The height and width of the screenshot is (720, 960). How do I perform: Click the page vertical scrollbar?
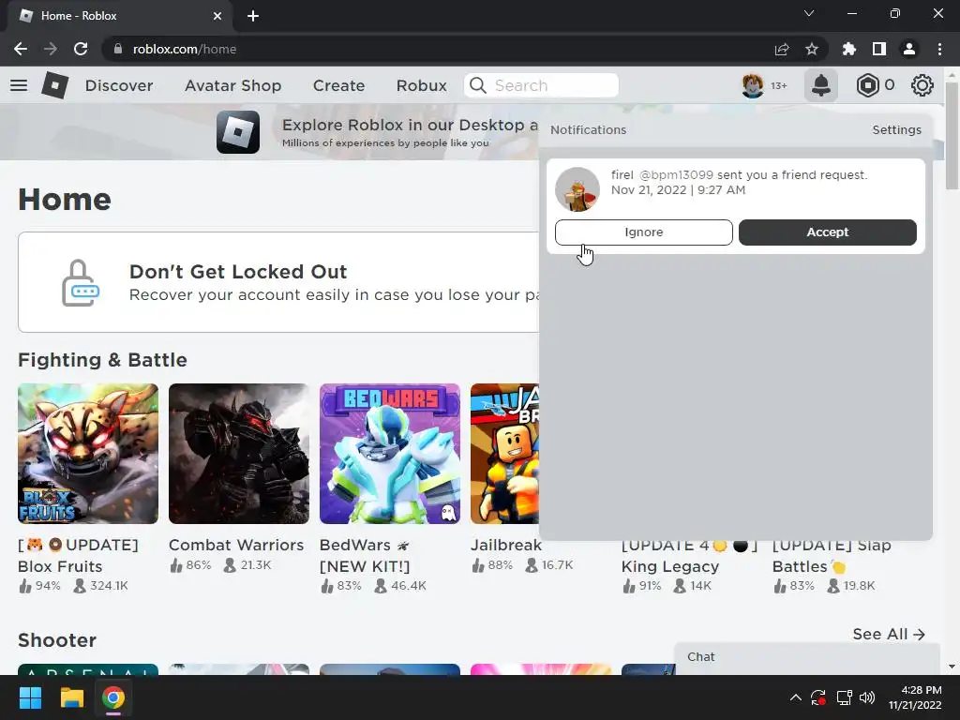(952, 136)
